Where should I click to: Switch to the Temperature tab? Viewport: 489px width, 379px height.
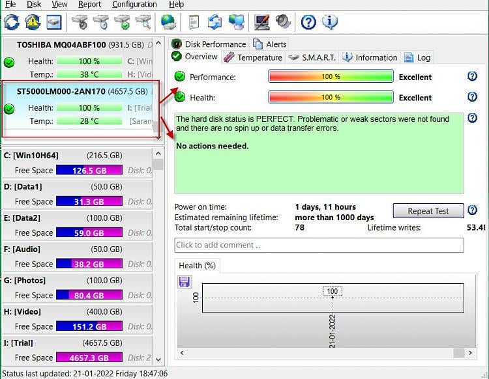pos(253,57)
